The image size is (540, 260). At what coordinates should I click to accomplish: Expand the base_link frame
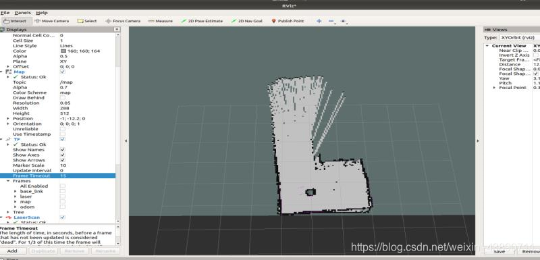click(15, 191)
